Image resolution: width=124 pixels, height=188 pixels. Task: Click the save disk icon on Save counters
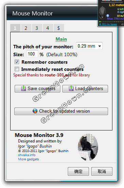pos(24,88)
